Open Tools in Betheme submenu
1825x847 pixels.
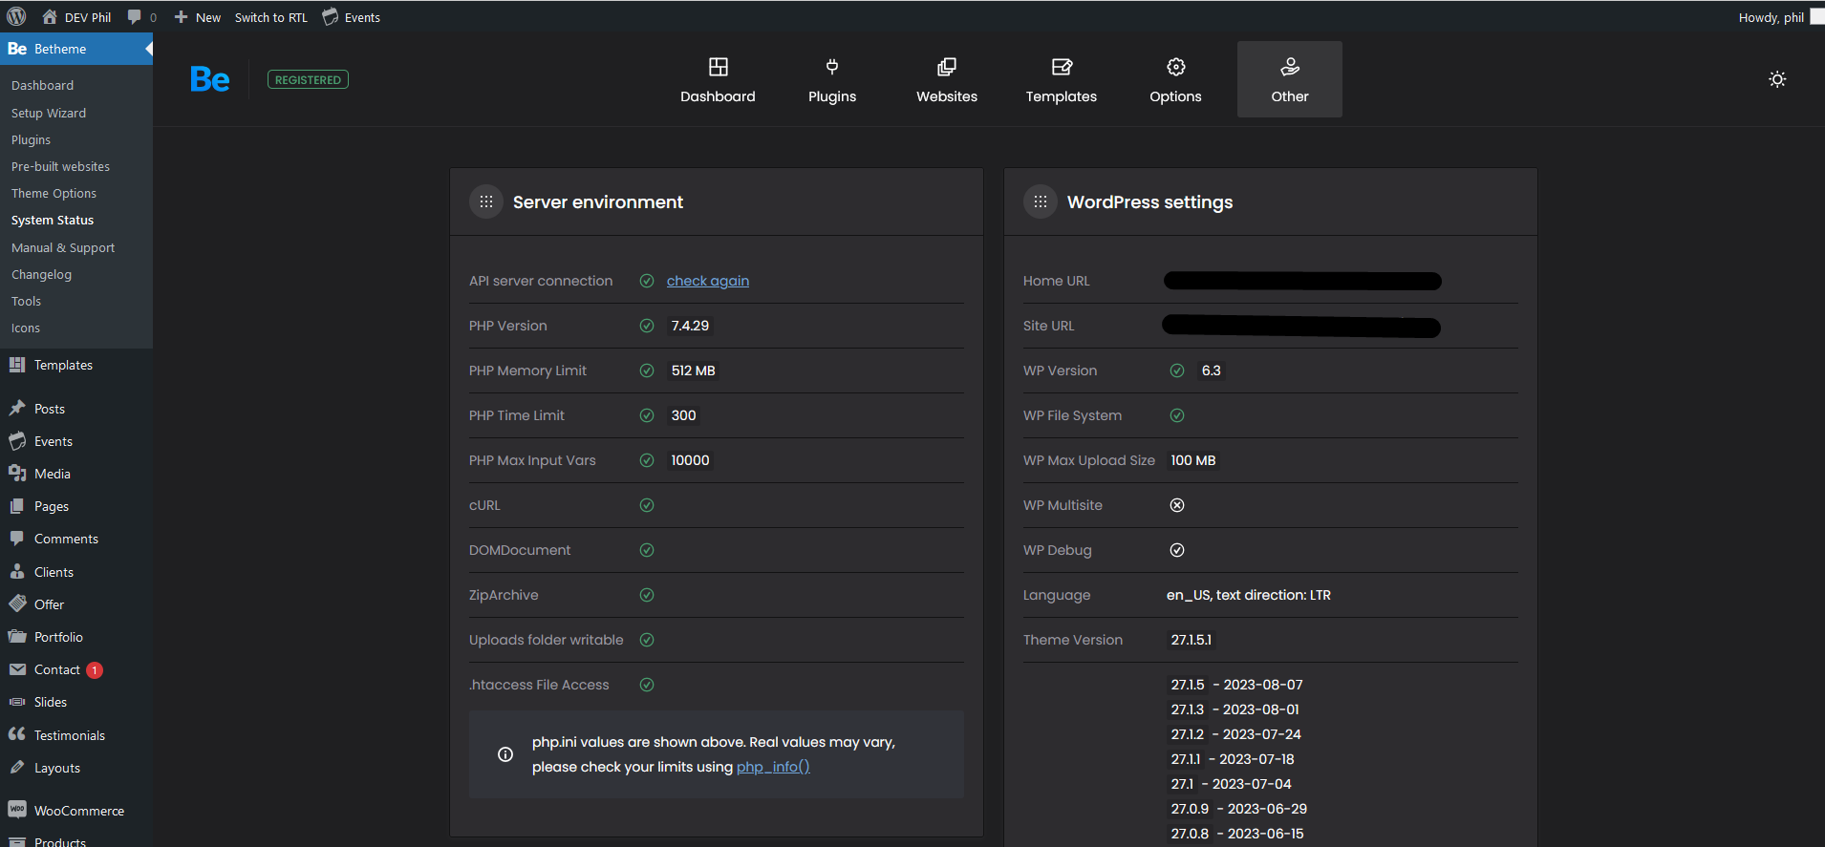point(26,301)
